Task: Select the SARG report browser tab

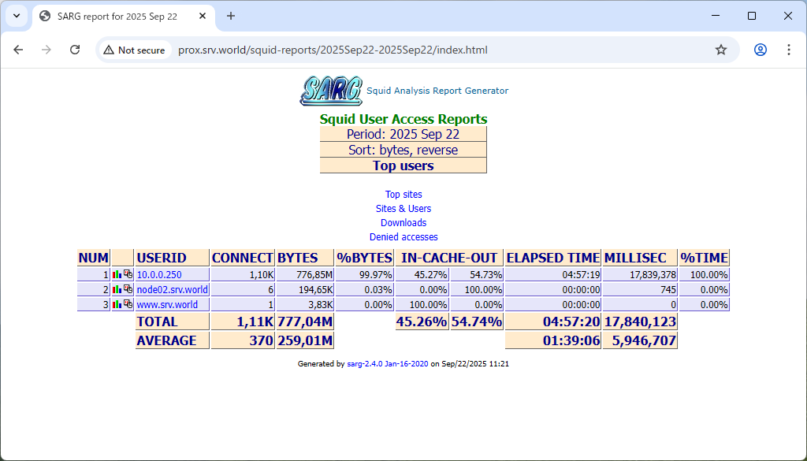Action: [x=117, y=16]
